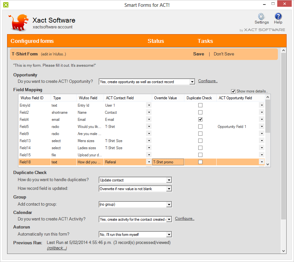Click the rollback link under Previous Run
The width and height of the screenshot is (294, 262).
pyautogui.click(x=57, y=248)
